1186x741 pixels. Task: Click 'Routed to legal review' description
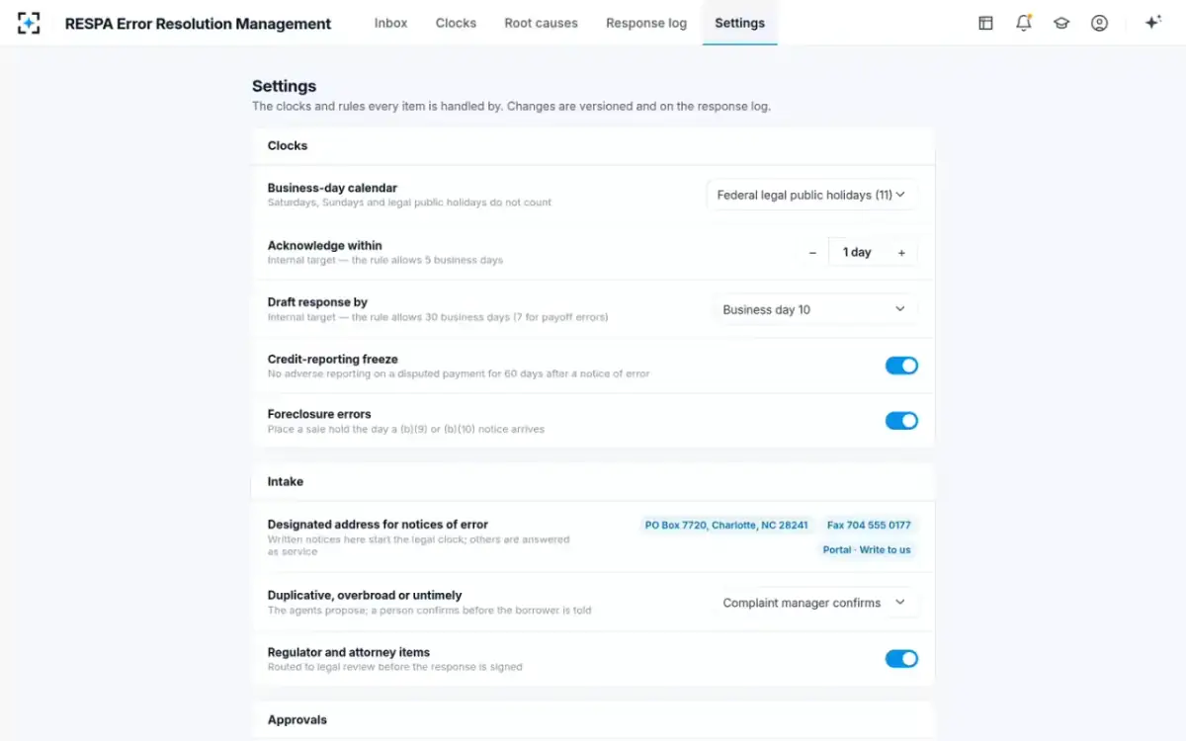(x=394, y=667)
